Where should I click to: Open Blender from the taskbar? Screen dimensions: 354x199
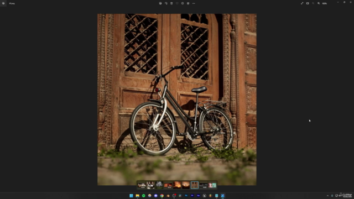[x=168, y=196]
